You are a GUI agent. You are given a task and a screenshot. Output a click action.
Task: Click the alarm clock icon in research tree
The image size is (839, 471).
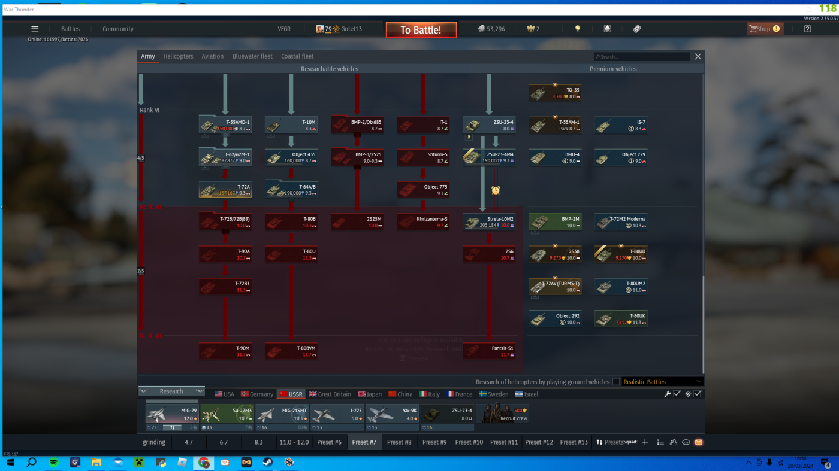pos(496,190)
